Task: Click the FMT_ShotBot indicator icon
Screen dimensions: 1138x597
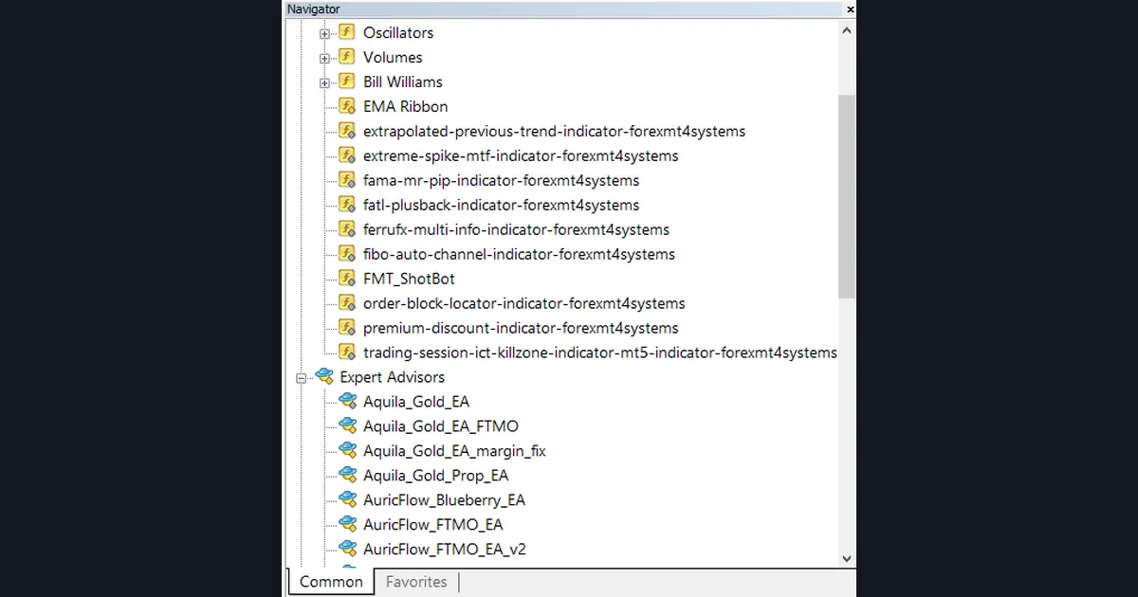Action: click(x=348, y=279)
